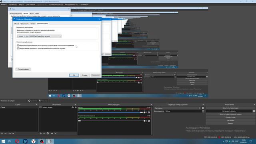The image size is (256, 144).
Task: Decrease transition duration with down arrow
Action: point(203,112)
